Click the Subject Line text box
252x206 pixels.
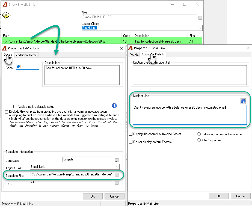point(190,115)
